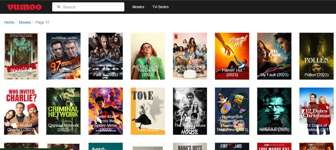Open the My Fault (2023) poster

pos(274,56)
